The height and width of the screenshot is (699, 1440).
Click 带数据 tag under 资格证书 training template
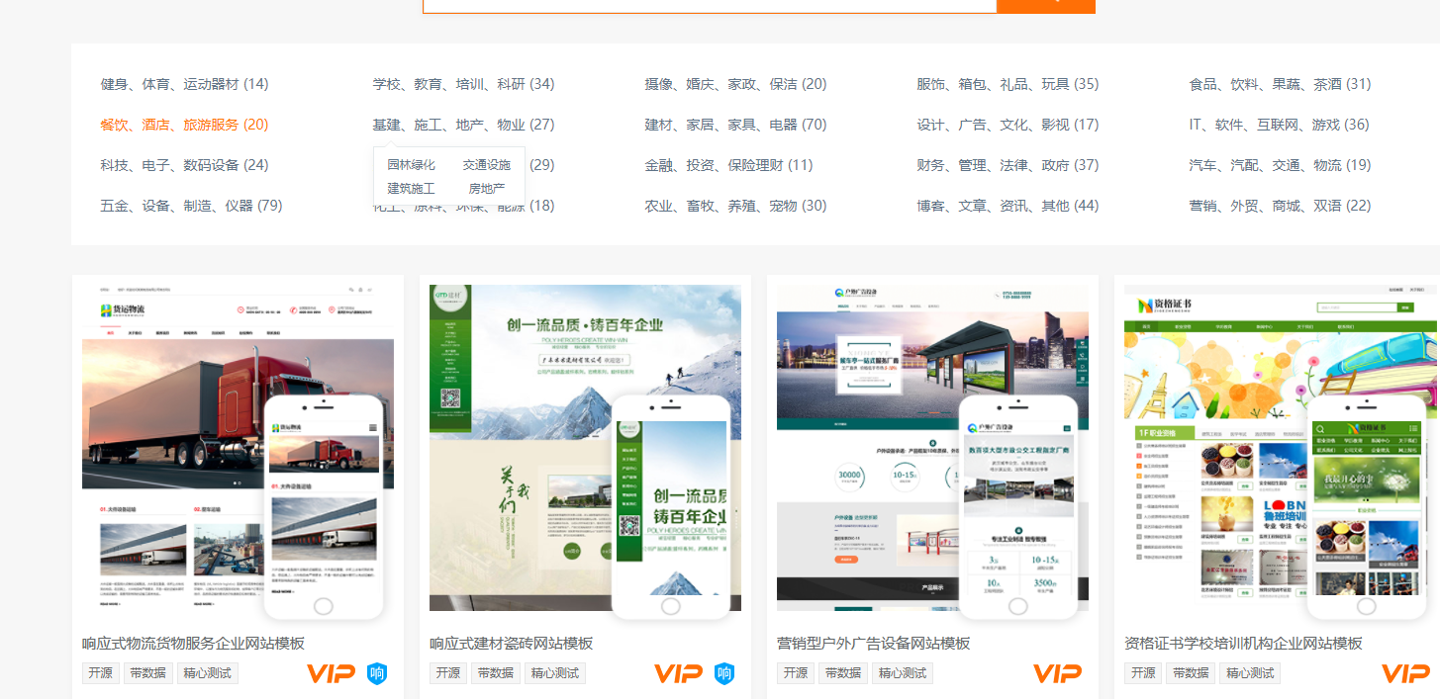click(1192, 673)
